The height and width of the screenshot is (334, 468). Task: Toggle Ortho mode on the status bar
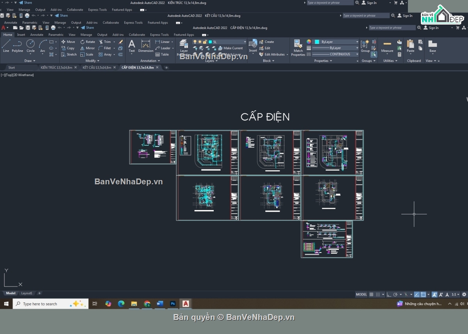pos(388,294)
